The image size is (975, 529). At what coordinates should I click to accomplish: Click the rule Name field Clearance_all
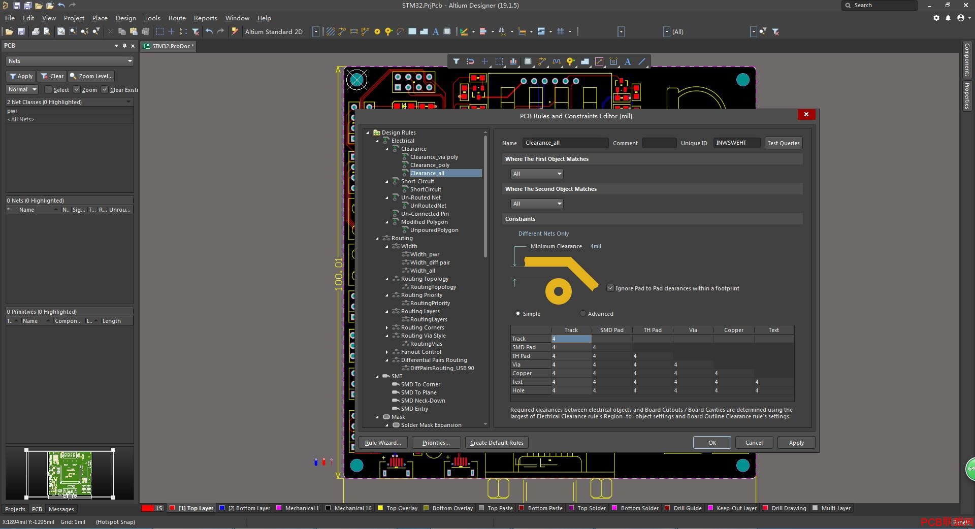coord(565,143)
